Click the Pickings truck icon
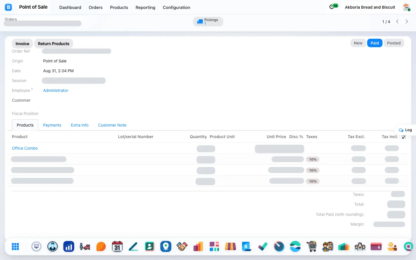 (200, 22)
